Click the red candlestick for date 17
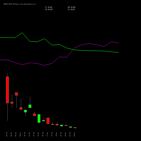 [x=48, y=121]
